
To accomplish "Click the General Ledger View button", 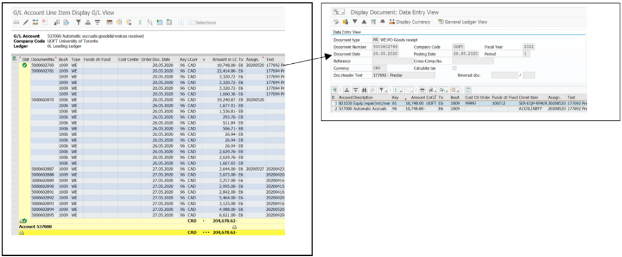I will coord(462,22).
